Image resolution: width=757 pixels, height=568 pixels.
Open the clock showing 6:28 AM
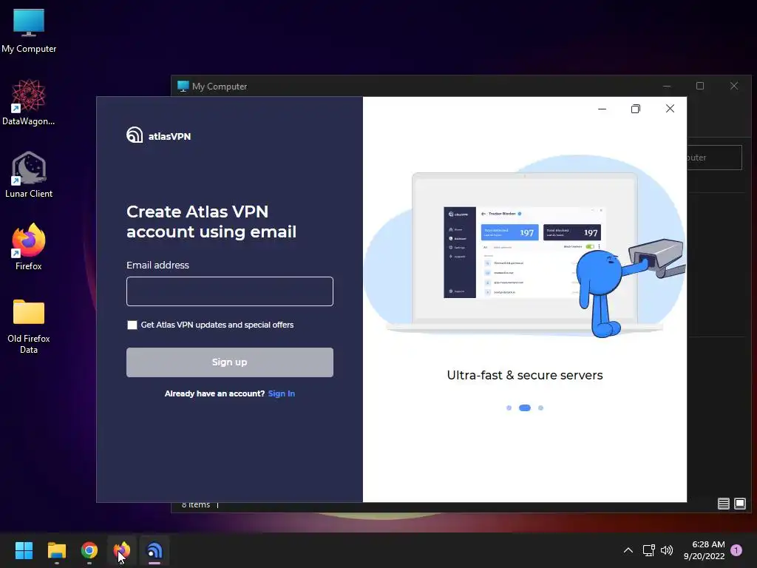click(704, 550)
